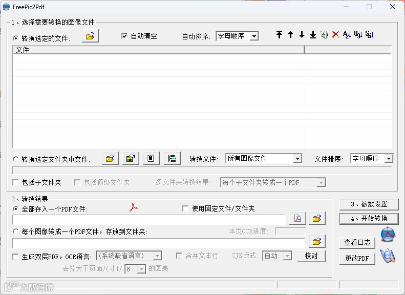This screenshot has width=405, height=295.
Task: Click the recycle bin clear-list icon
Action: (324, 35)
